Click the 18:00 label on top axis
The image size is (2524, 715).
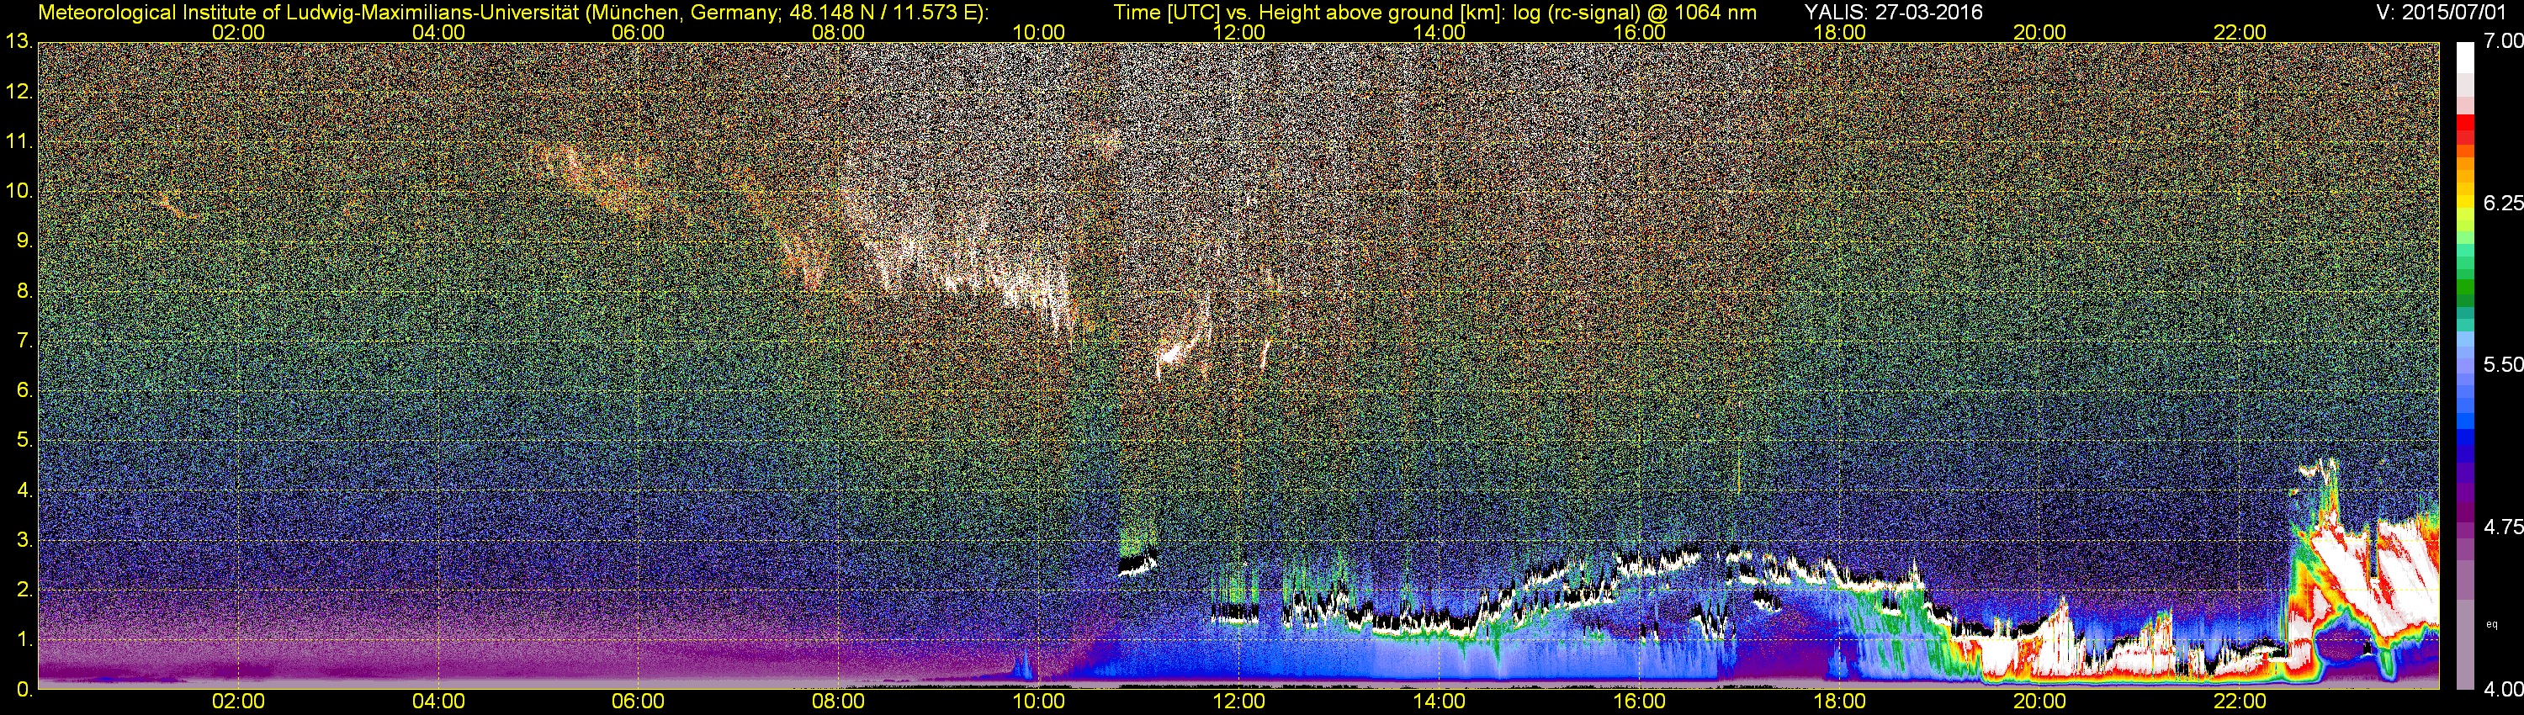coord(1839,32)
